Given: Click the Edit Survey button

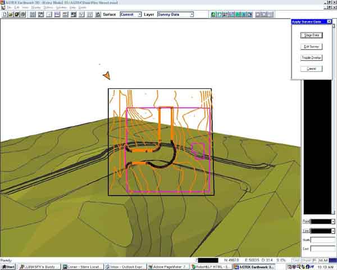Looking at the screenshot, I should [311, 46].
